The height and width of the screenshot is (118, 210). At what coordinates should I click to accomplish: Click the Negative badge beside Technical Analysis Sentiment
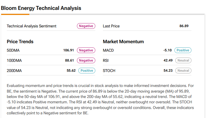point(86,26)
